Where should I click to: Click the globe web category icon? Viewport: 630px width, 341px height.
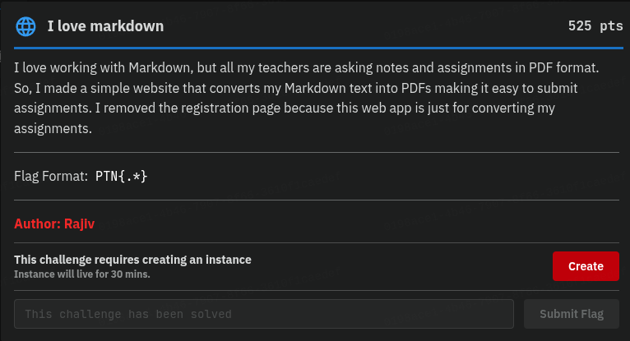[26, 26]
